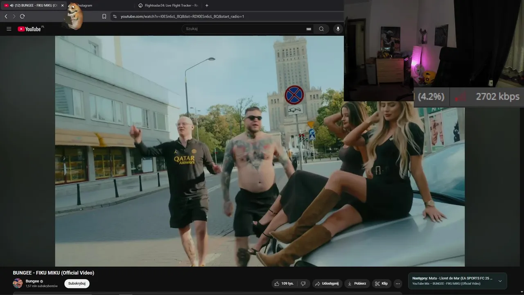524x295 pixels.
Task: Click the YouTube Mix – BUNGEE playlist subtitle
Action: (446, 284)
